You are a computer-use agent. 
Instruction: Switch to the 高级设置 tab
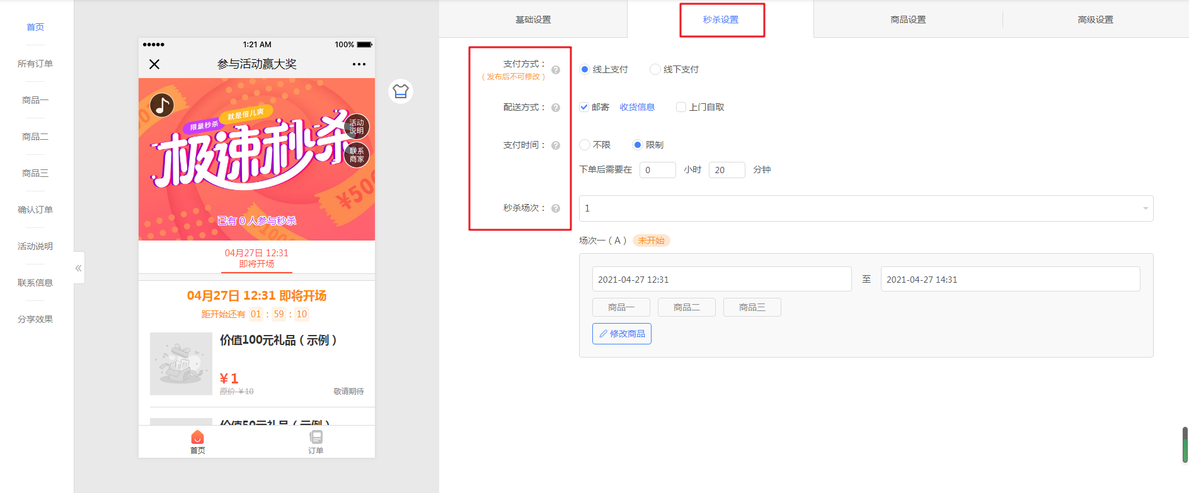[x=1095, y=20]
